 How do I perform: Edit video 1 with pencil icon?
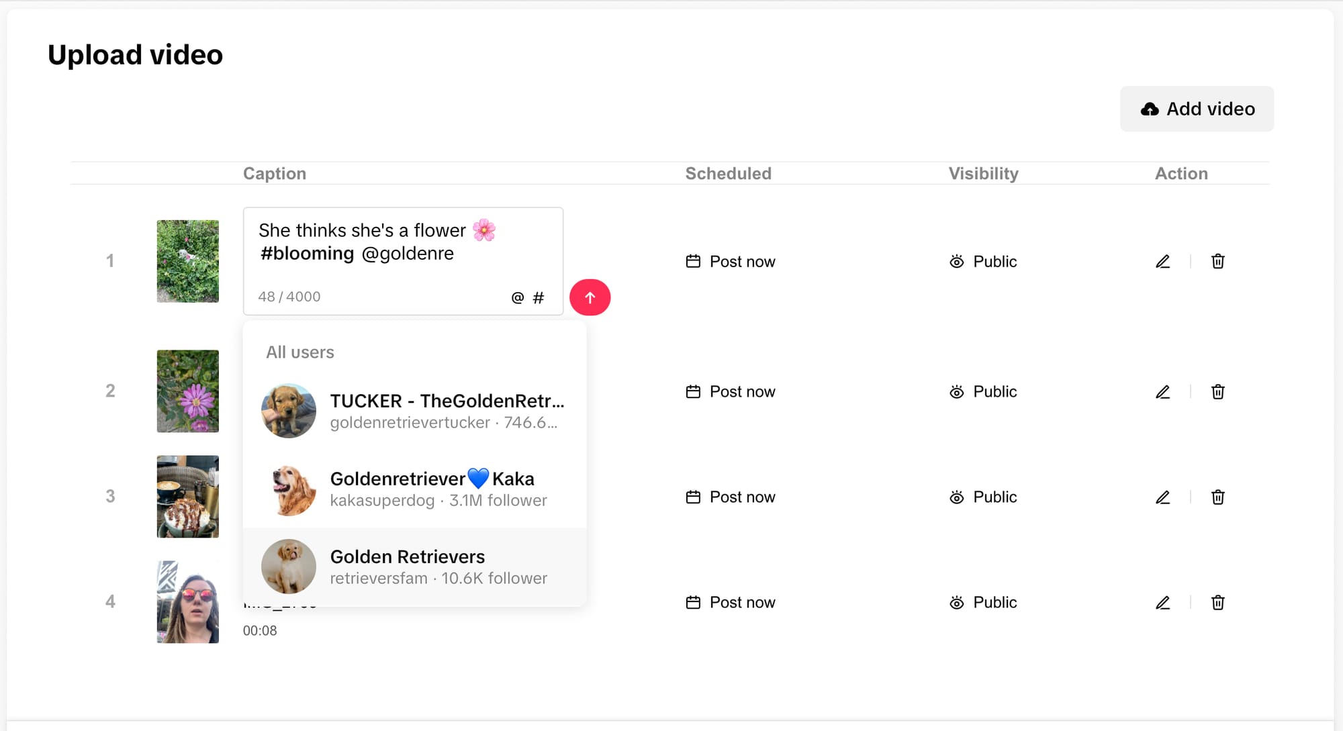pyautogui.click(x=1163, y=261)
